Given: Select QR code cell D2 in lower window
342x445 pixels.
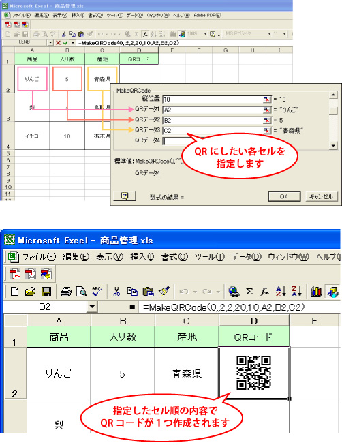Looking at the screenshot, I should click(x=254, y=373).
